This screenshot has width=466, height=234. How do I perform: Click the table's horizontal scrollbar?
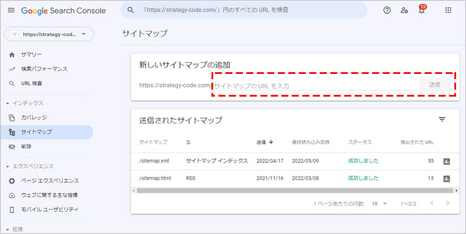coord(291,190)
